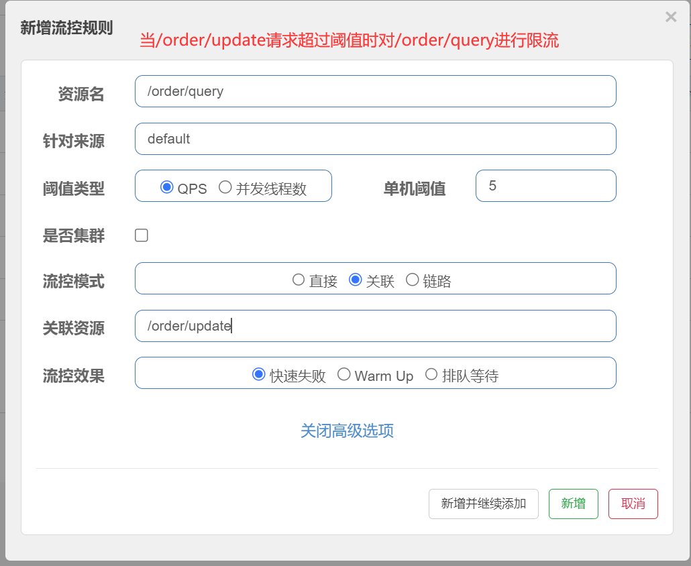Click the green 新增 button

[573, 504]
